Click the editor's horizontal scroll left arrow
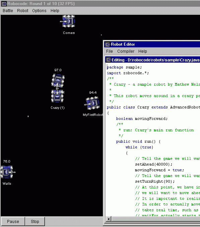This screenshot has width=200, height=227. (x=109, y=219)
